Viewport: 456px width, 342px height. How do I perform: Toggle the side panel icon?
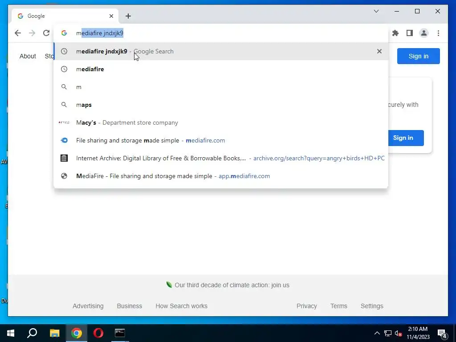tap(410, 33)
